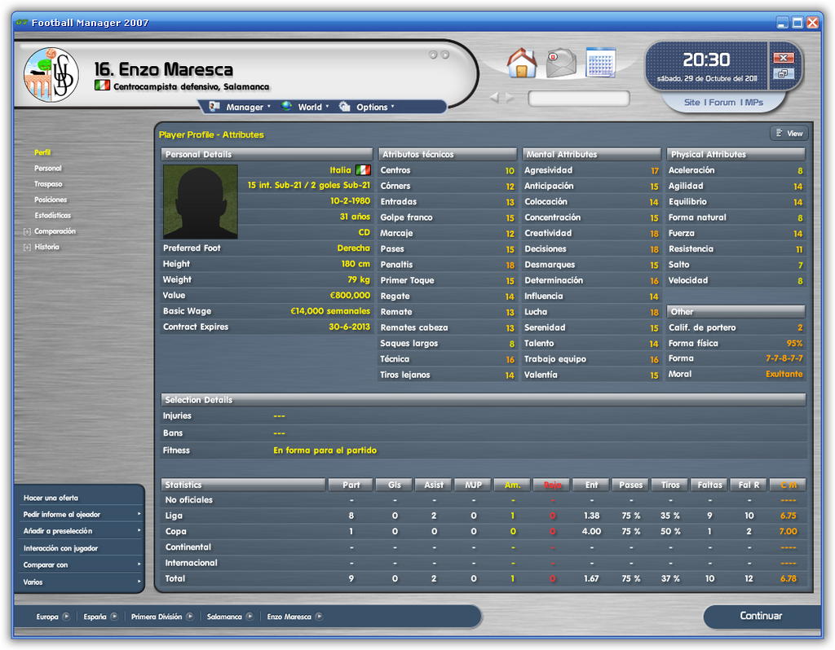
Task: Open the Traspaso section
Action: pyautogui.click(x=48, y=184)
